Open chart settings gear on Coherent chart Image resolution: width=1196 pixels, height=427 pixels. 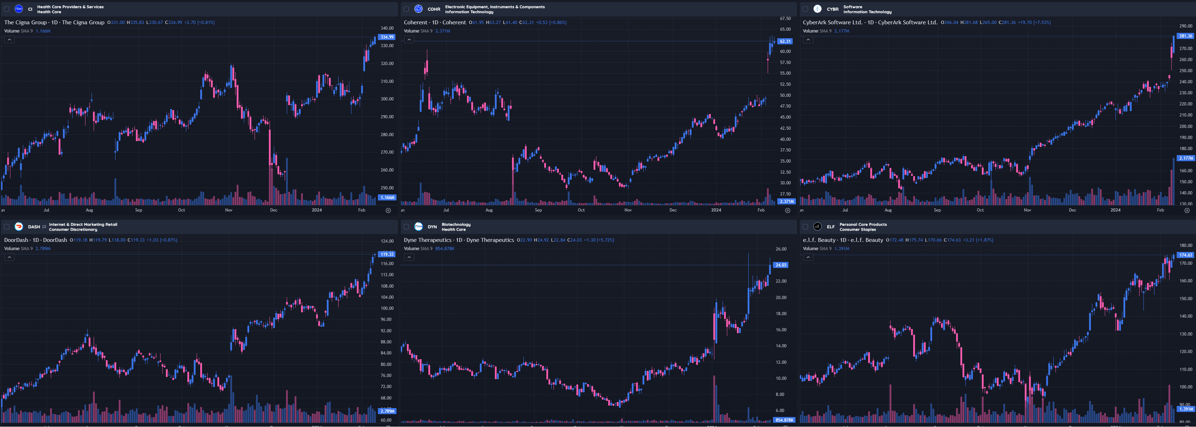[787, 210]
